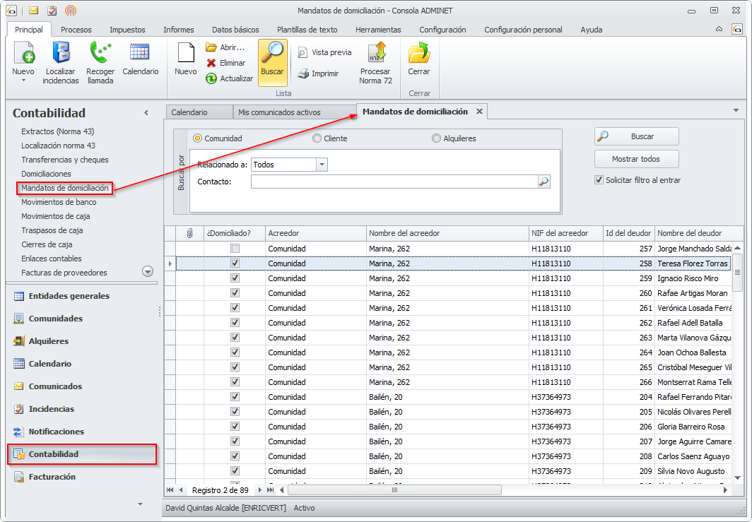Switch to Mis comunicados activos tab

coord(279,112)
